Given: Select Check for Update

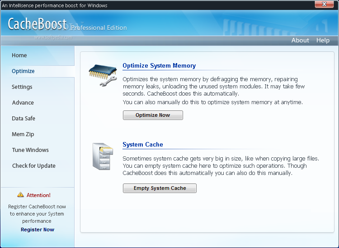Looking at the screenshot, I should 34,165.
